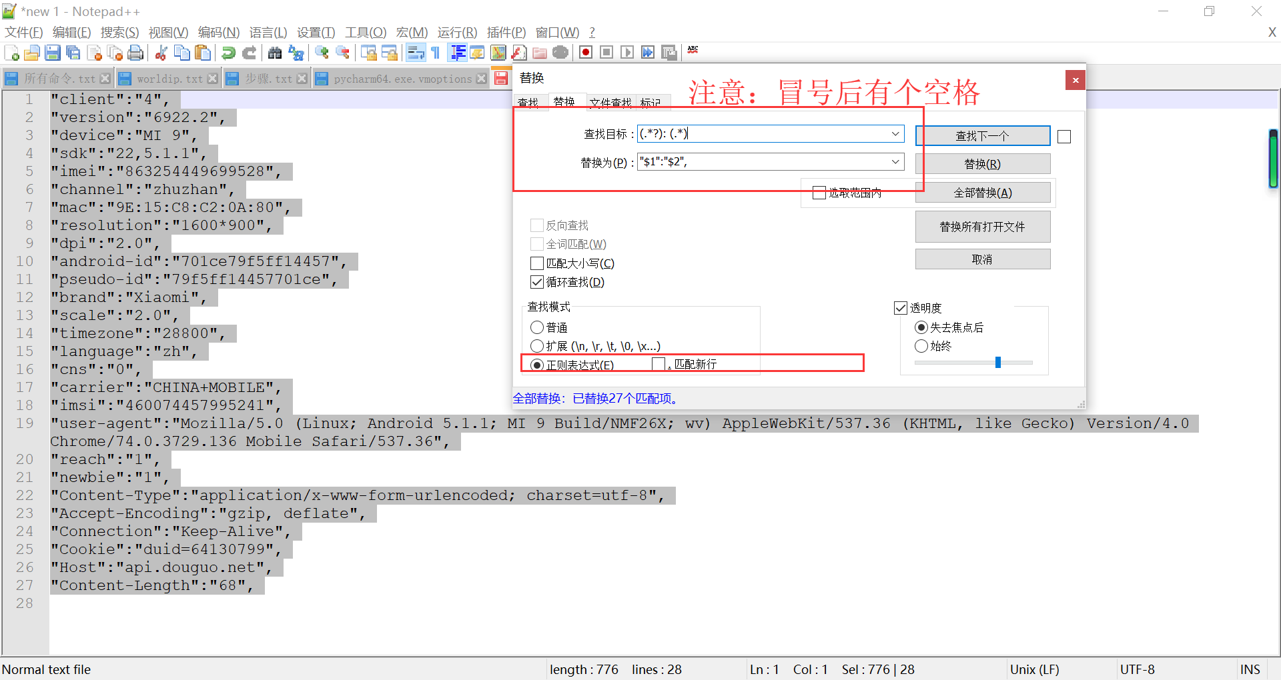Open the 搜索 menu
This screenshot has width=1281, height=680.
[119, 32]
